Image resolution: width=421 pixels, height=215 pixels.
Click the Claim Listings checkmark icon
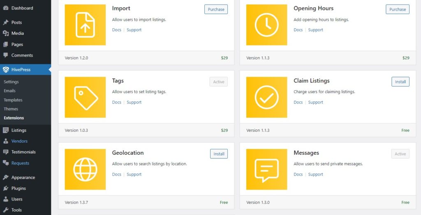pyautogui.click(x=266, y=98)
